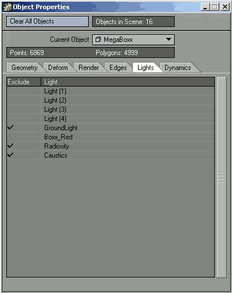232x293 pixels.
Task: Open the Edges tab
Action: (x=118, y=68)
